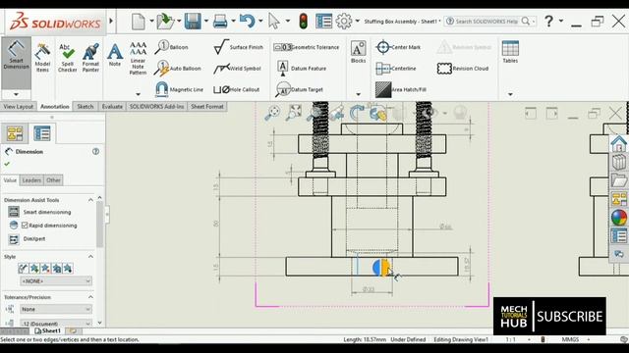Open MMGS units selector in status bar
The image size is (629, 353).
click(570, 339)
